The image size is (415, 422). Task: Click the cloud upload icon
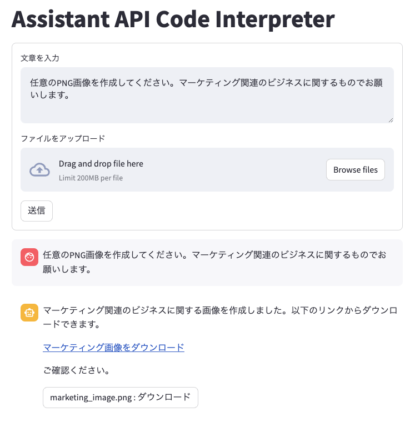[x=39, y=170]
